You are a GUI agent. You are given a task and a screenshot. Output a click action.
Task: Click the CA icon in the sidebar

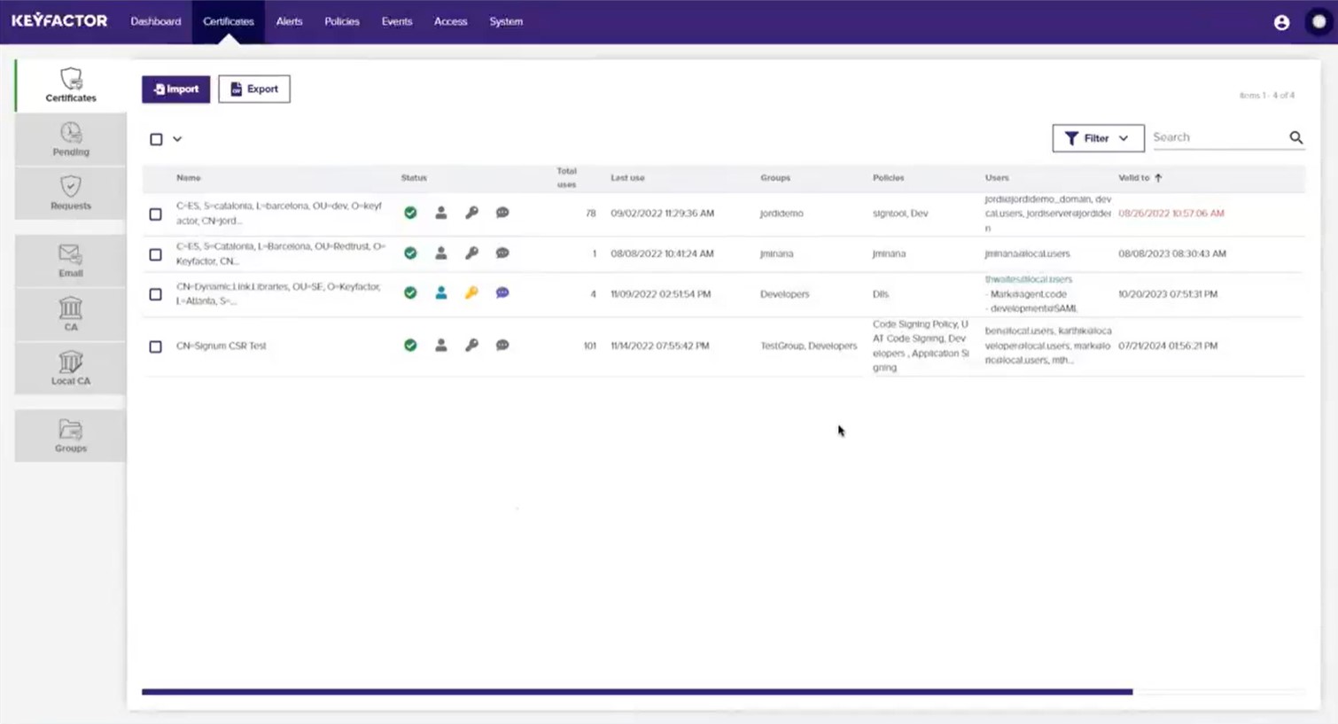point(70,315)
